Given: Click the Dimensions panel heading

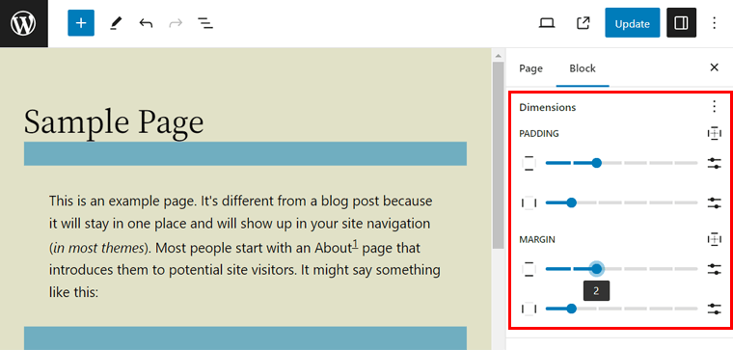Looking at the screenshot, I should click(x=548, y=107).
